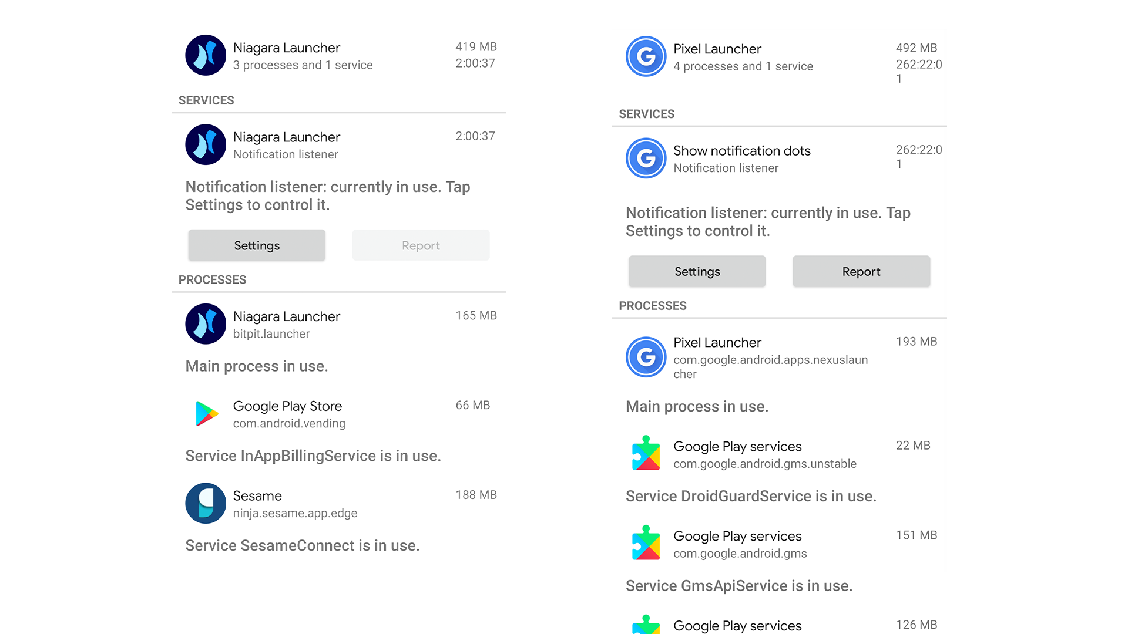Select the "4 processes and 1 service" text
This screenshot has height=634, width=1128.
point(743,66)
